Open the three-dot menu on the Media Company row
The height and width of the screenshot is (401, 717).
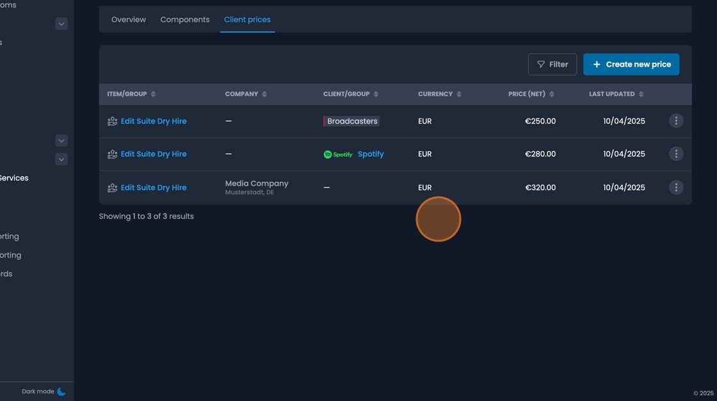coord(676,187)
